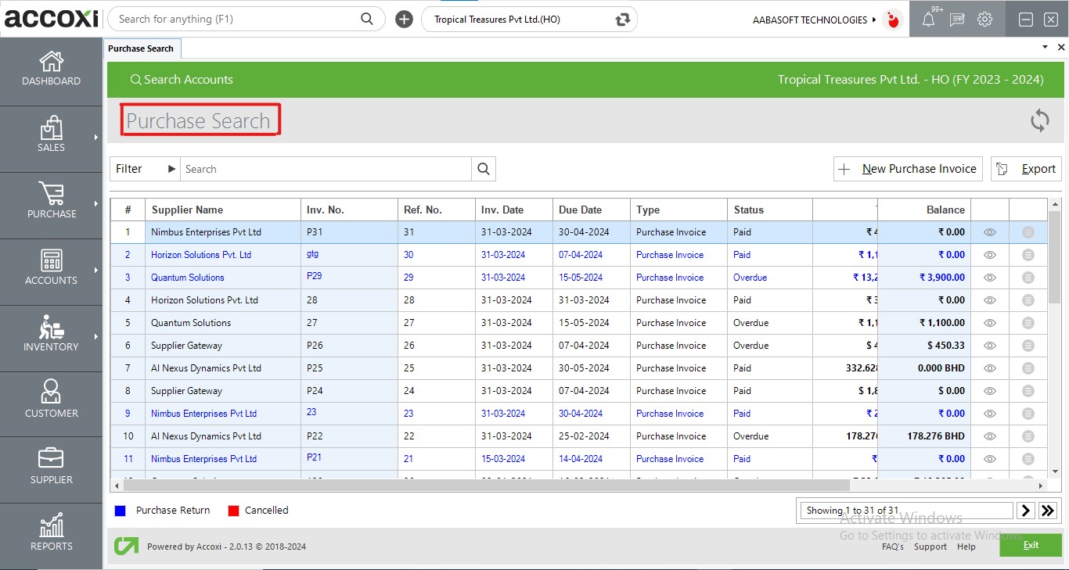Click the green plus icon beside search bar
Viewport: 1069px width, 570px height.
404,19
